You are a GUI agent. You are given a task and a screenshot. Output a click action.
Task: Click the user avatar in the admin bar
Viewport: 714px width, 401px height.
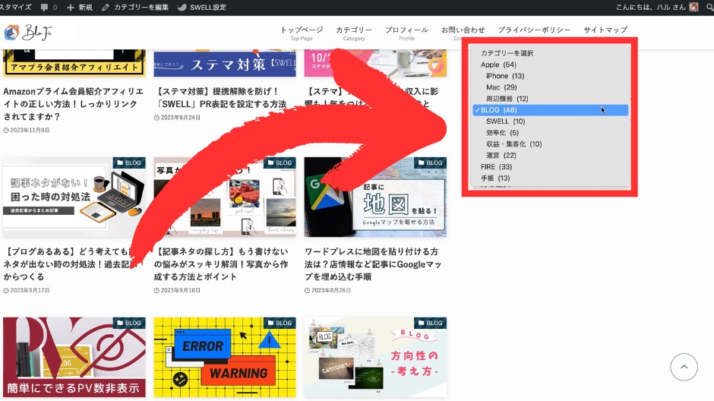[x=694, y=8]
